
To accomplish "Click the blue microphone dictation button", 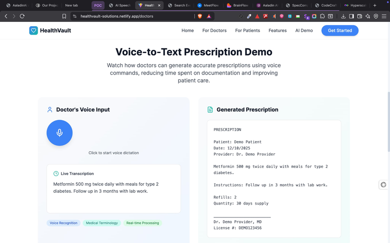I will [59, 132].
